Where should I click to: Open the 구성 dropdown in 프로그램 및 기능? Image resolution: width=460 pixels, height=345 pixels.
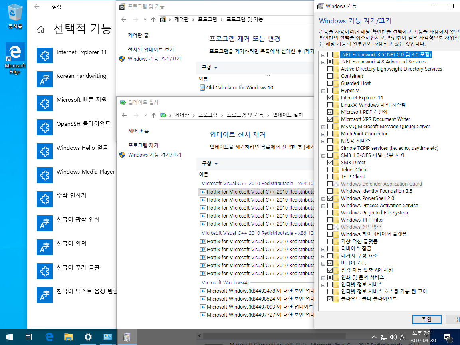click(x=210, y=68)
